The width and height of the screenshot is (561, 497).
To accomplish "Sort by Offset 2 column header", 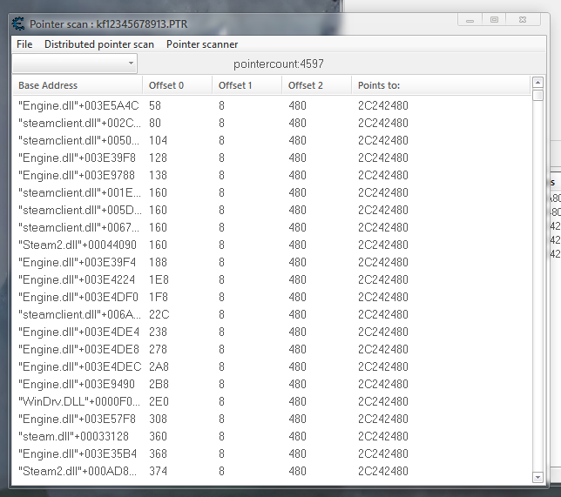I will [316, 85].
